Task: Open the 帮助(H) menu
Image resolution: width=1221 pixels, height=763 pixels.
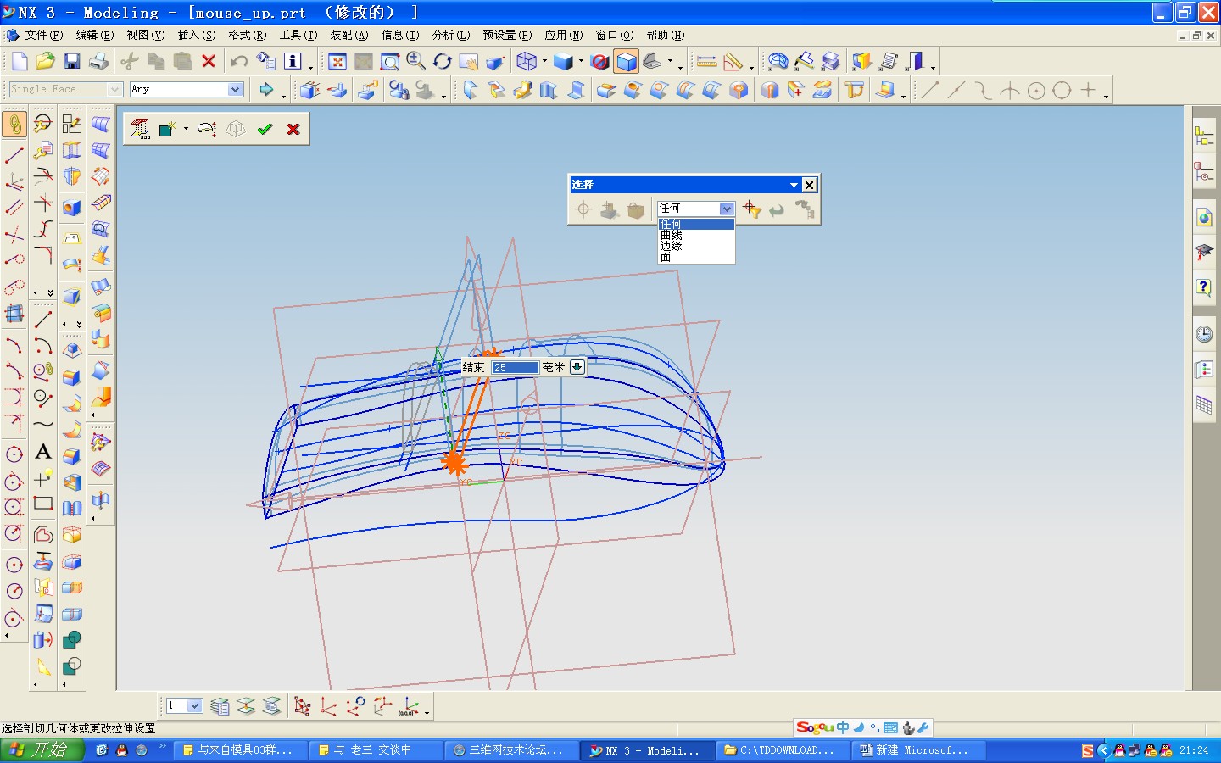Action: pos(666,35)
